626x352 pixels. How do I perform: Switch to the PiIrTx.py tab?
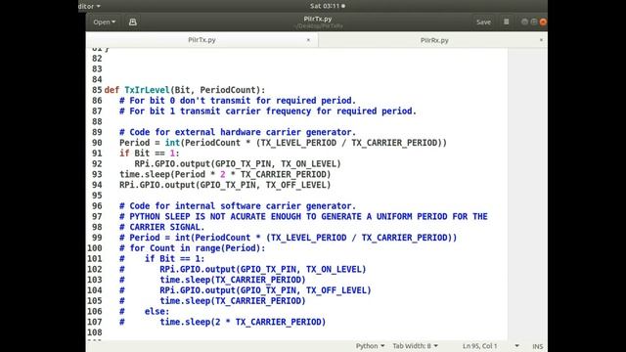pos(202,40)
